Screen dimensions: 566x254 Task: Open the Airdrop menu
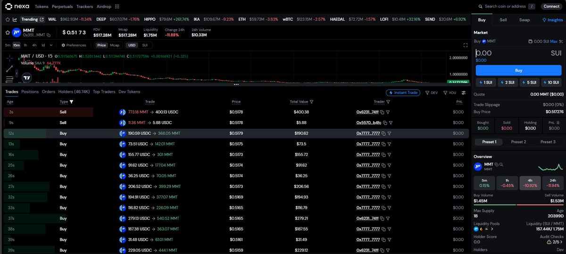(104, 7)
